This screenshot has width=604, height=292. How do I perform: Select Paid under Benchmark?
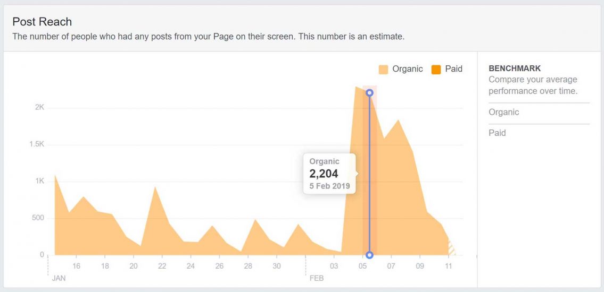[x=497, y=133]
